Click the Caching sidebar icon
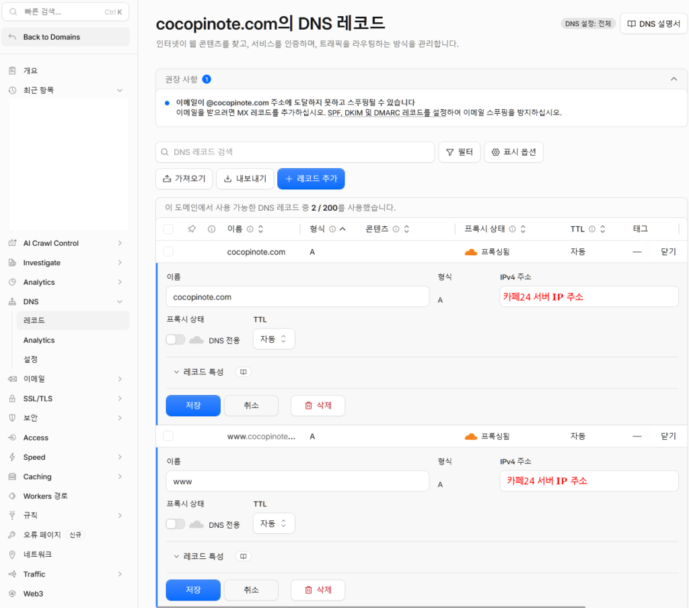689x608 pixels. [12, 477]
